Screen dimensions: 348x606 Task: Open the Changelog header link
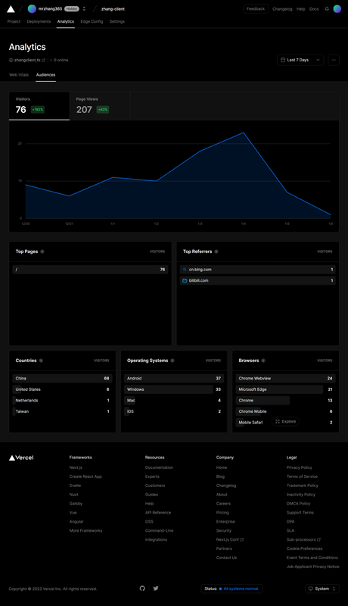pyautogui.click(x=282, y=9)
